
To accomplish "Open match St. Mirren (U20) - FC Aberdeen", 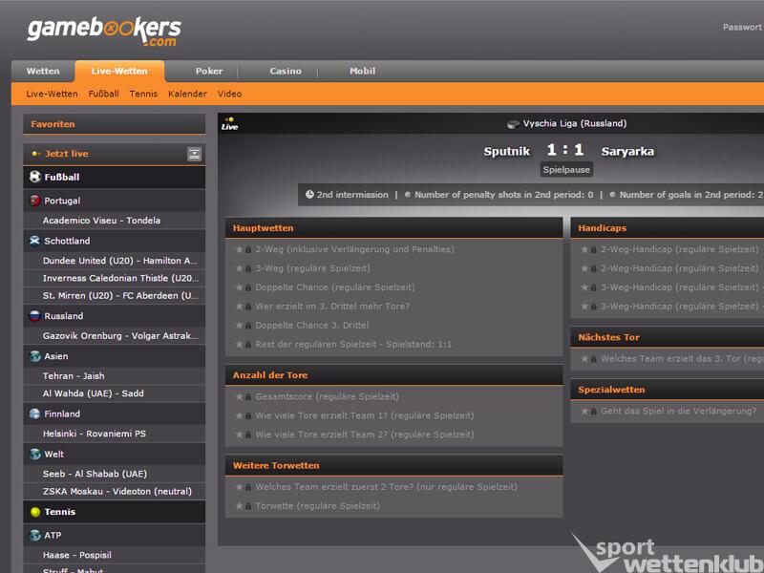I will pos(114,296).
